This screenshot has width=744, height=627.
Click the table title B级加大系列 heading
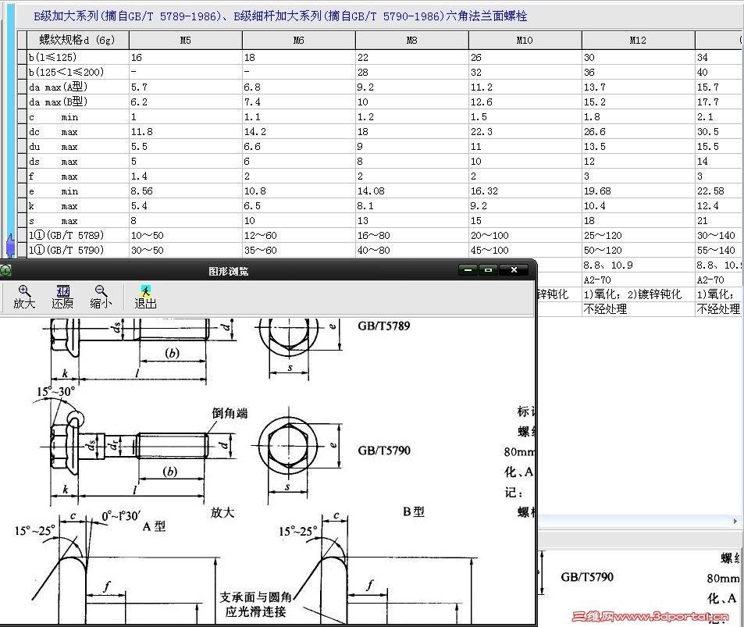pos(280,16)
